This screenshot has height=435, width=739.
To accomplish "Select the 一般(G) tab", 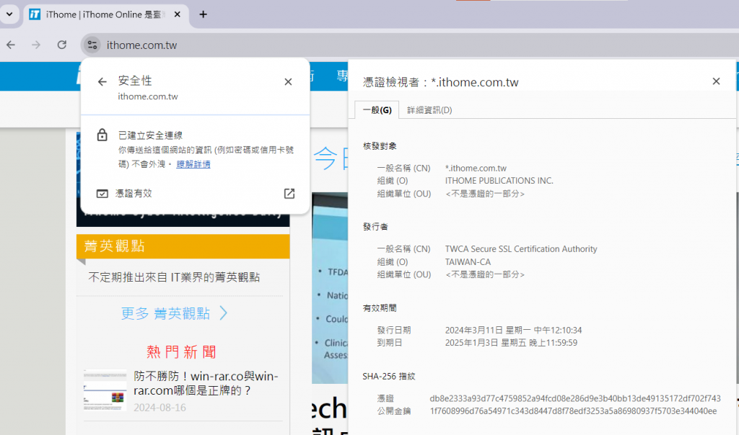I will click(377, 110).
